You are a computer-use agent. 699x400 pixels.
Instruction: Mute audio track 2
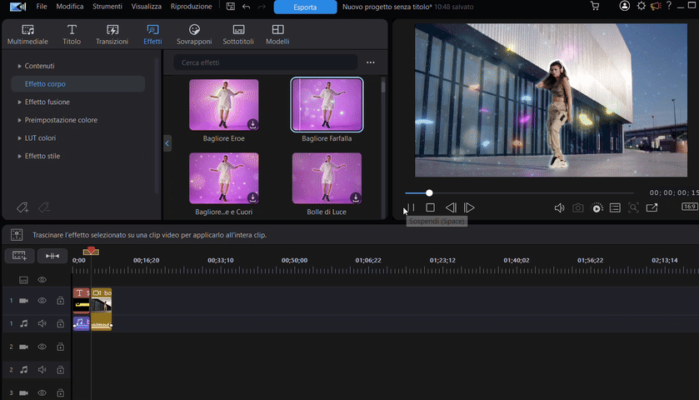(x=42, y=370)
